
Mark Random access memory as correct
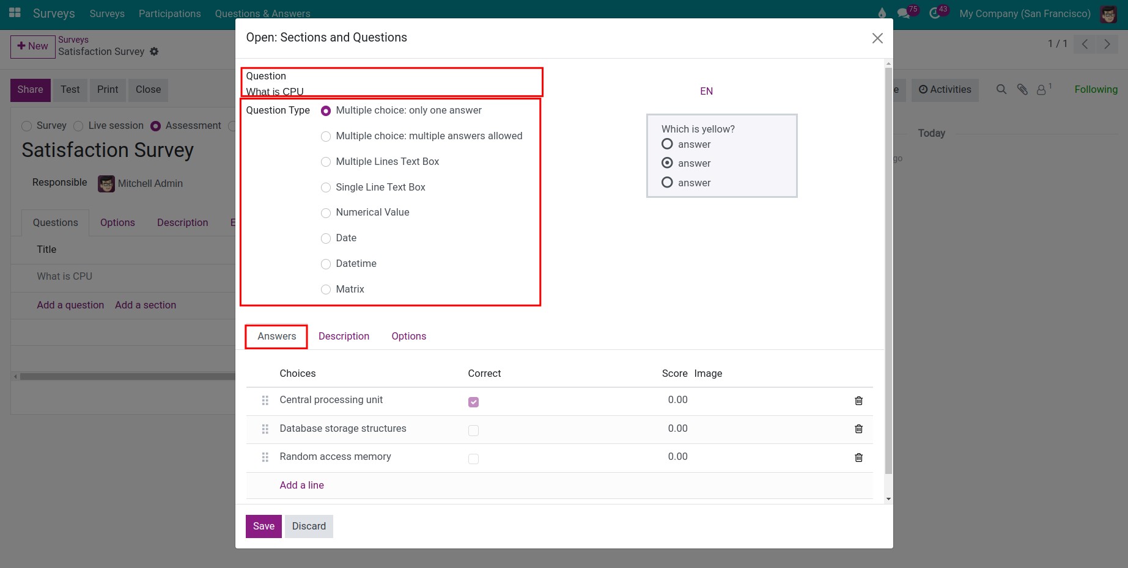(473, 459)
